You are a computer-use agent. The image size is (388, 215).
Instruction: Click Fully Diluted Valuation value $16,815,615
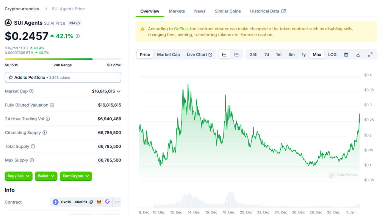coord(110,105)
